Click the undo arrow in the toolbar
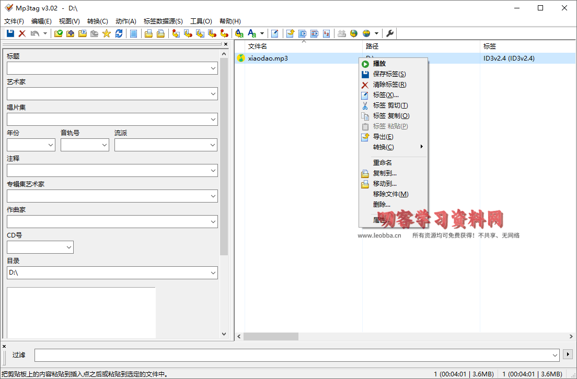 pyautogui.click(x=34, y=33)
